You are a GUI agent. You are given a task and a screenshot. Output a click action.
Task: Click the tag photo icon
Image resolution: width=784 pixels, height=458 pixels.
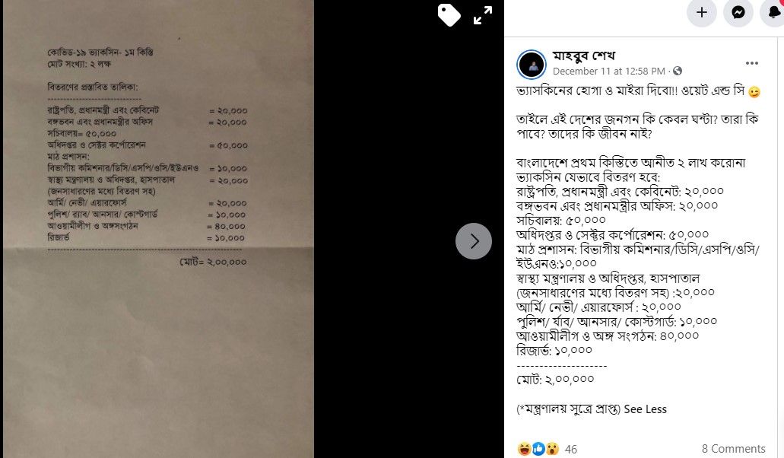pyautogui.click(x=449, y=14)
